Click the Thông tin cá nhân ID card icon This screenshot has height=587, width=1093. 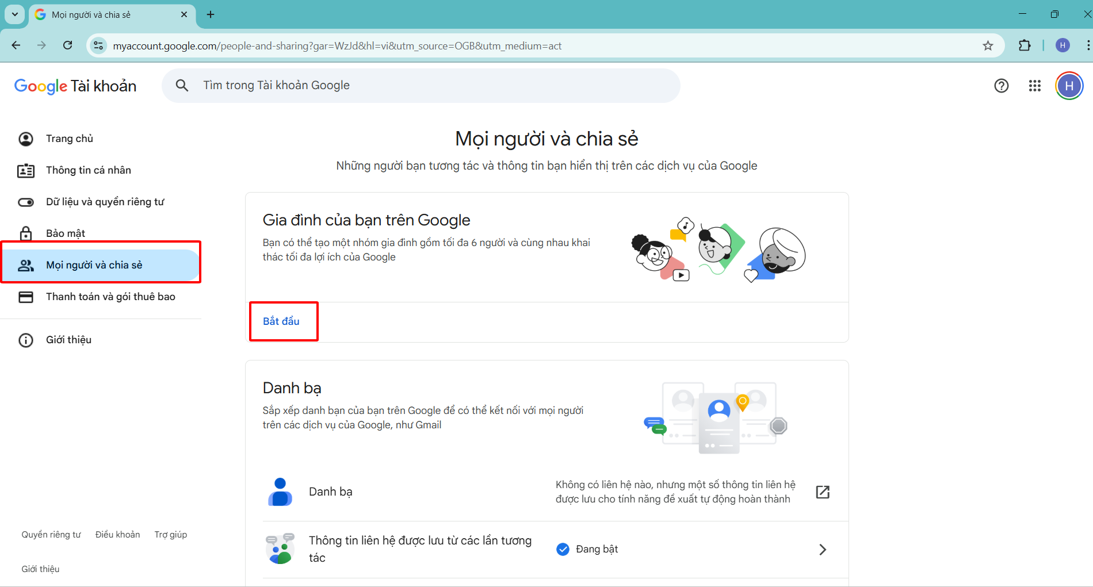point(26,170)
